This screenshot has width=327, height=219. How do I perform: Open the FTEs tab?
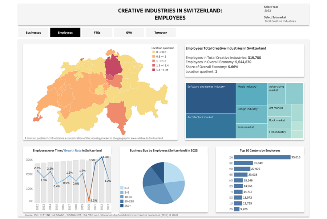coord(97,33)
